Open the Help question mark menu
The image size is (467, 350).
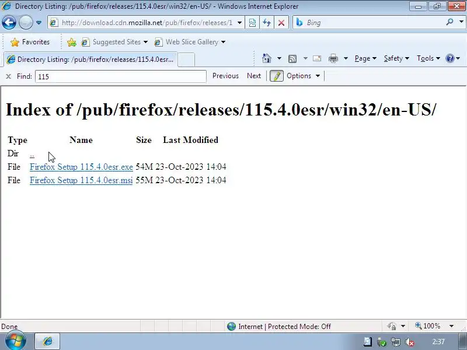click(x=453, y=58)
